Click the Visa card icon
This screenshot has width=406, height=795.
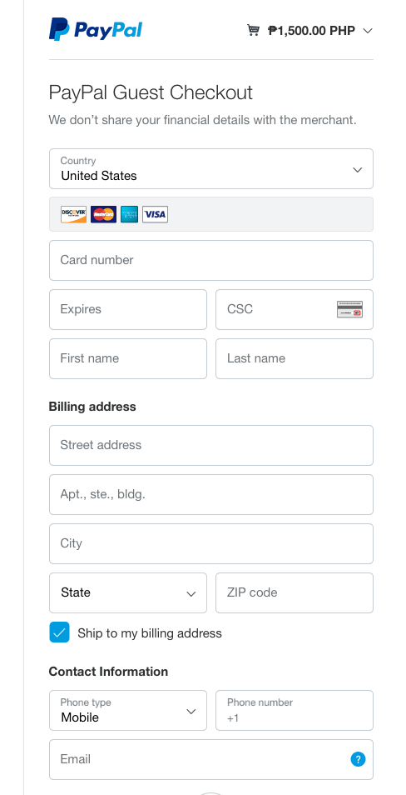pos(155,214)
